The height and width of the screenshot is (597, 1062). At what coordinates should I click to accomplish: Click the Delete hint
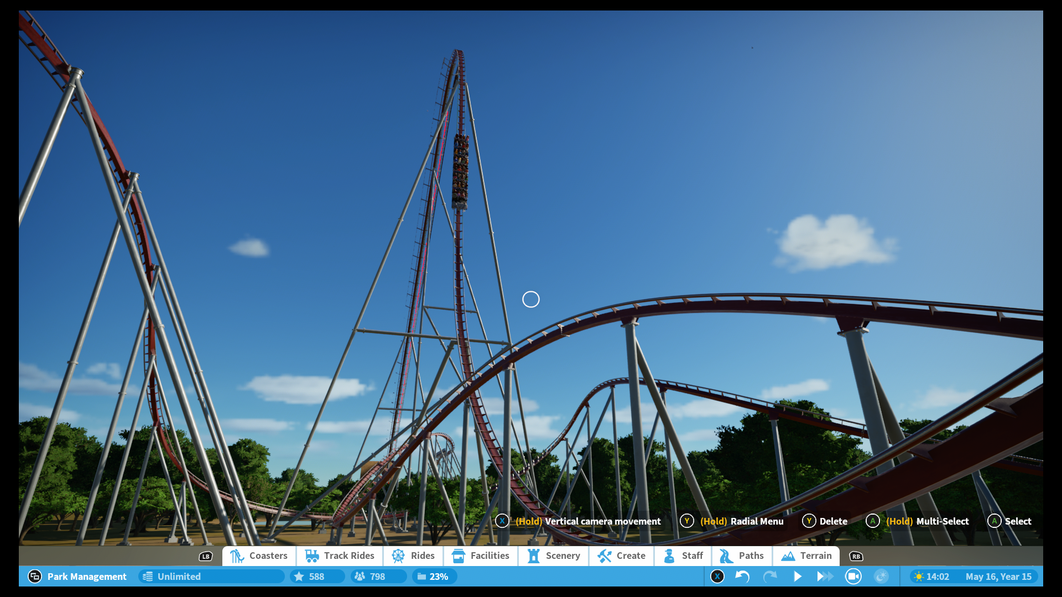click(825, 521)
